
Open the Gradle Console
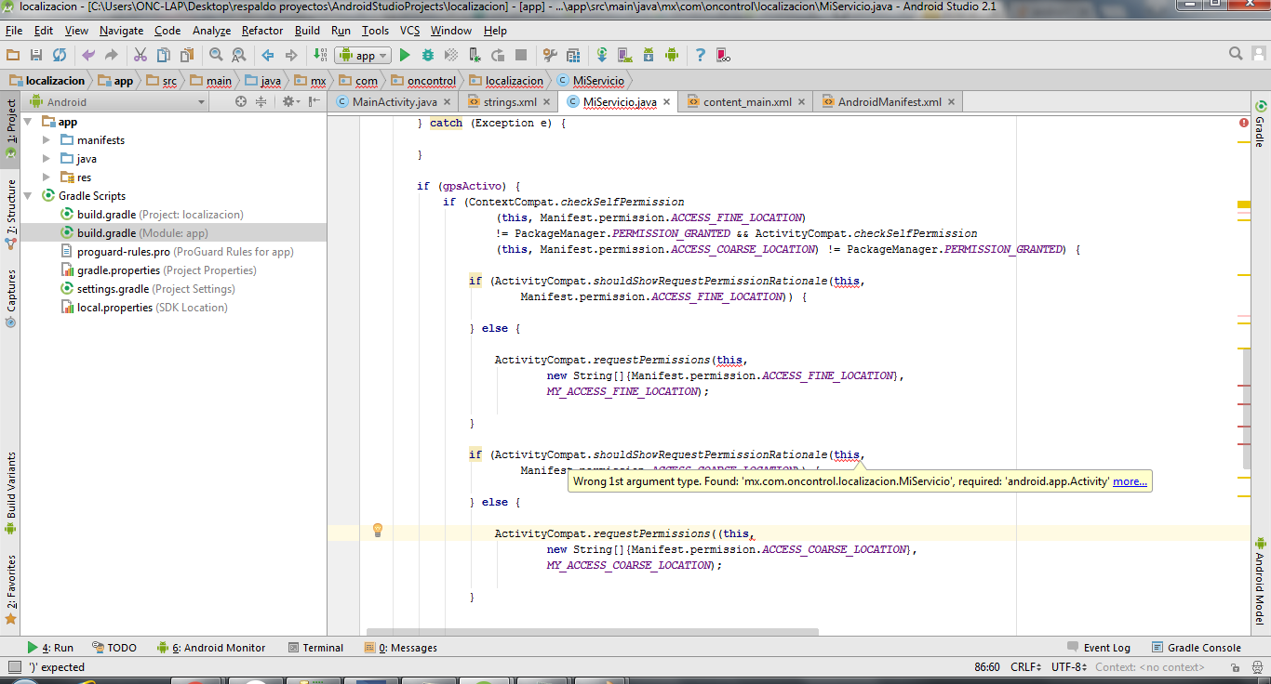[x=1196, y=648]
